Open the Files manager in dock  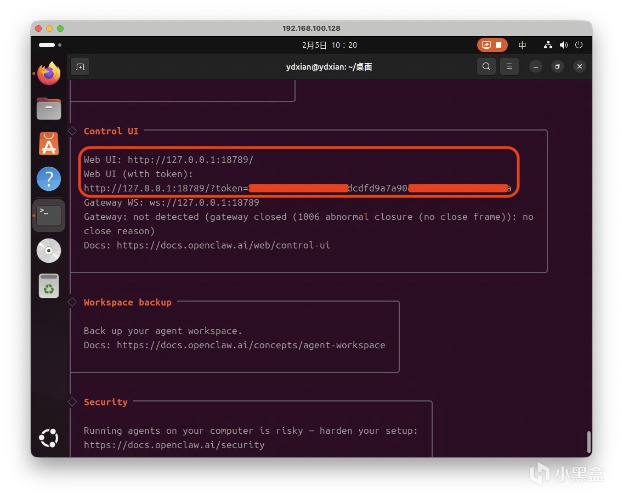coord(49,109)
